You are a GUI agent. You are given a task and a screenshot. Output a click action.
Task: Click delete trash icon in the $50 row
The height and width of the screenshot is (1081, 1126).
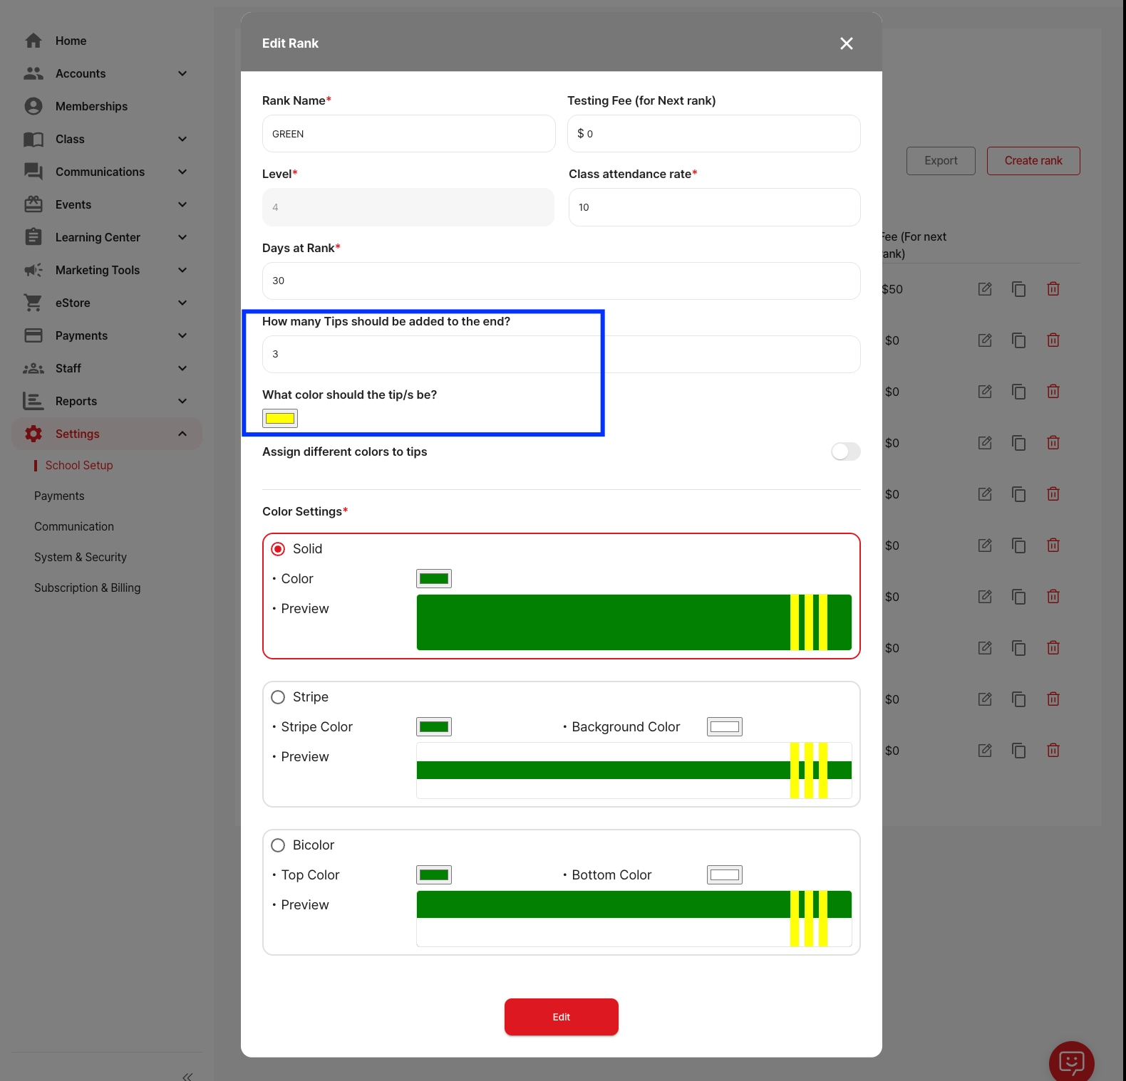(1053, 288)
